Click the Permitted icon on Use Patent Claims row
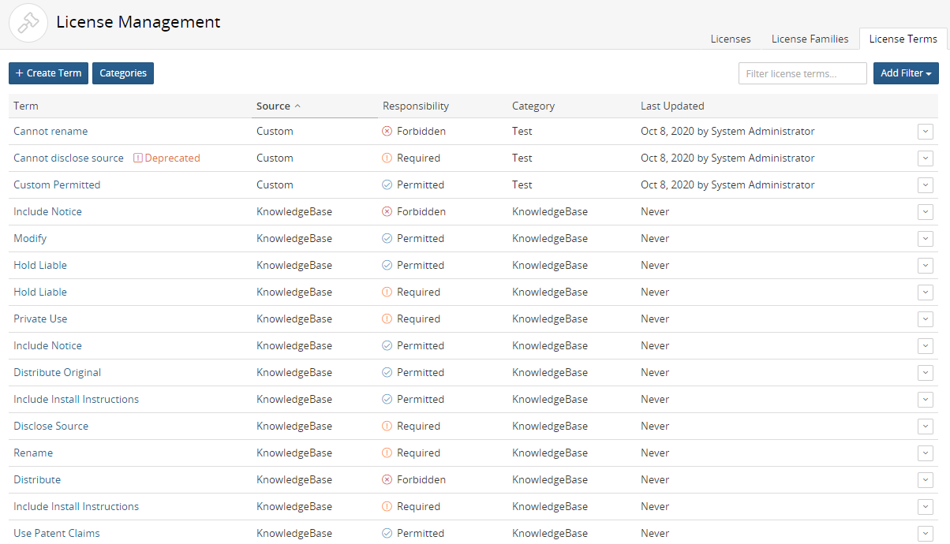This screenshot has height=544, width=950. (x=387, y=533)
